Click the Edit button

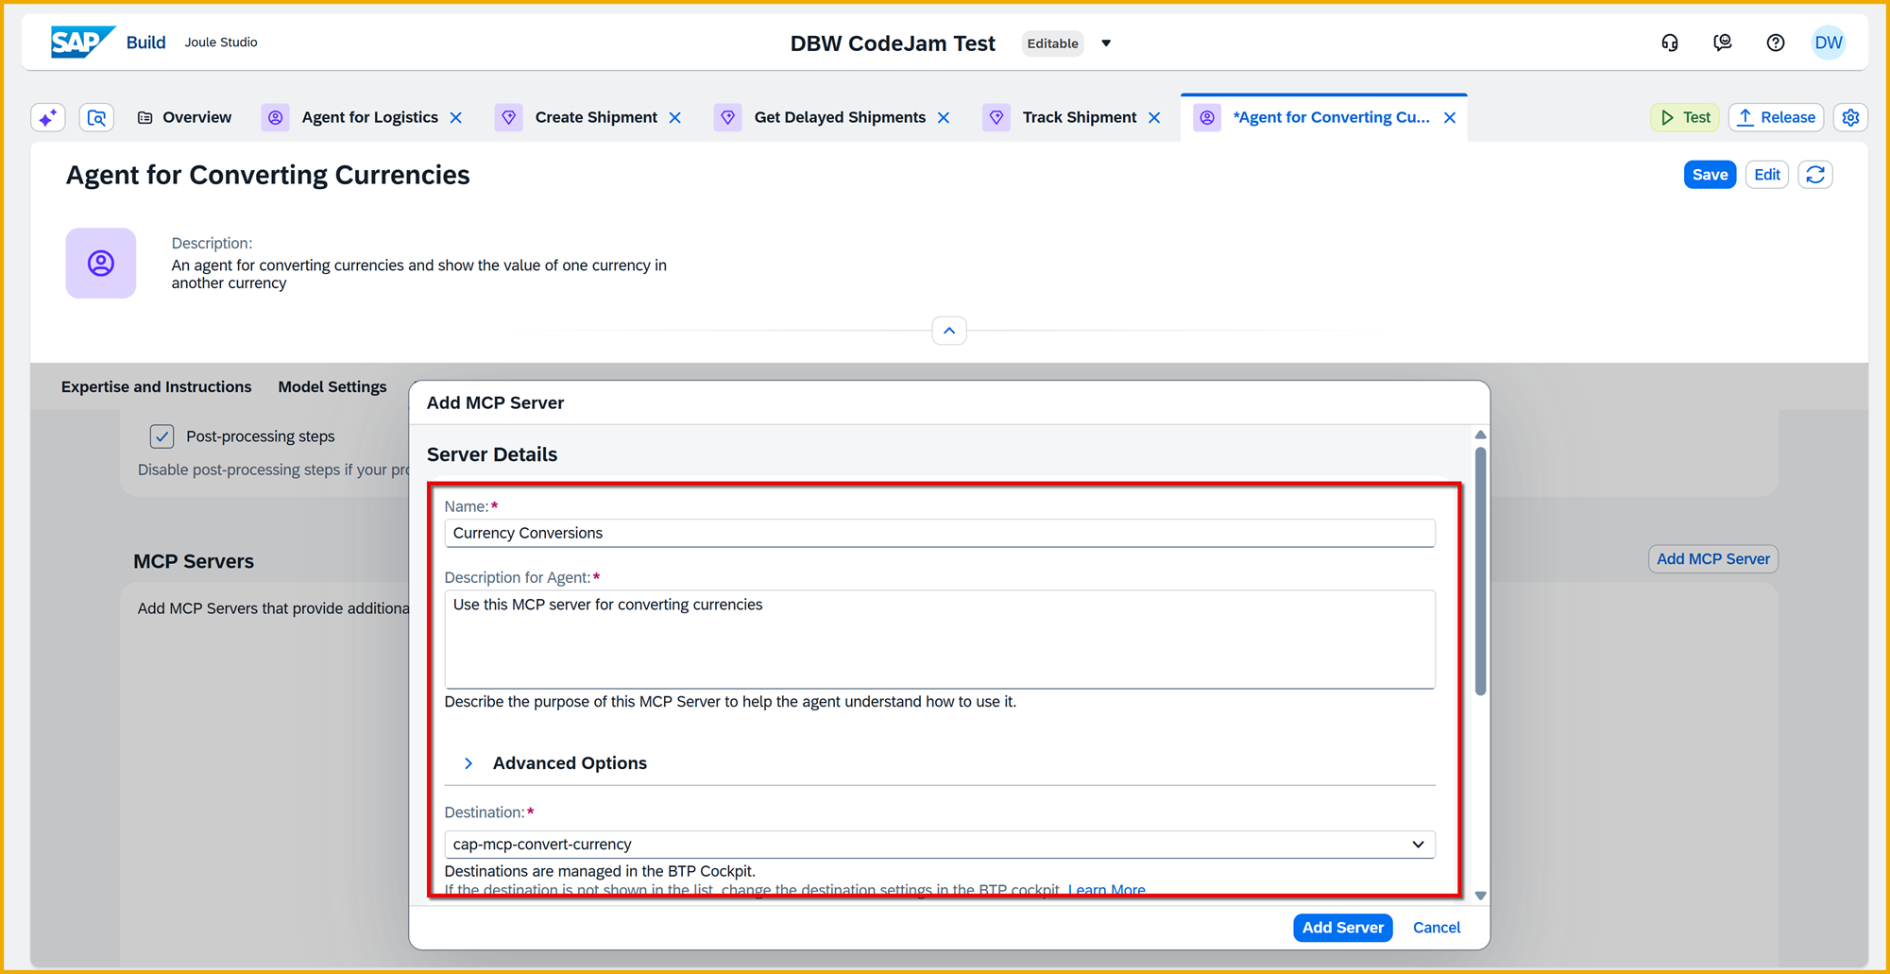pyautogui.click(x=1766, y=175)
